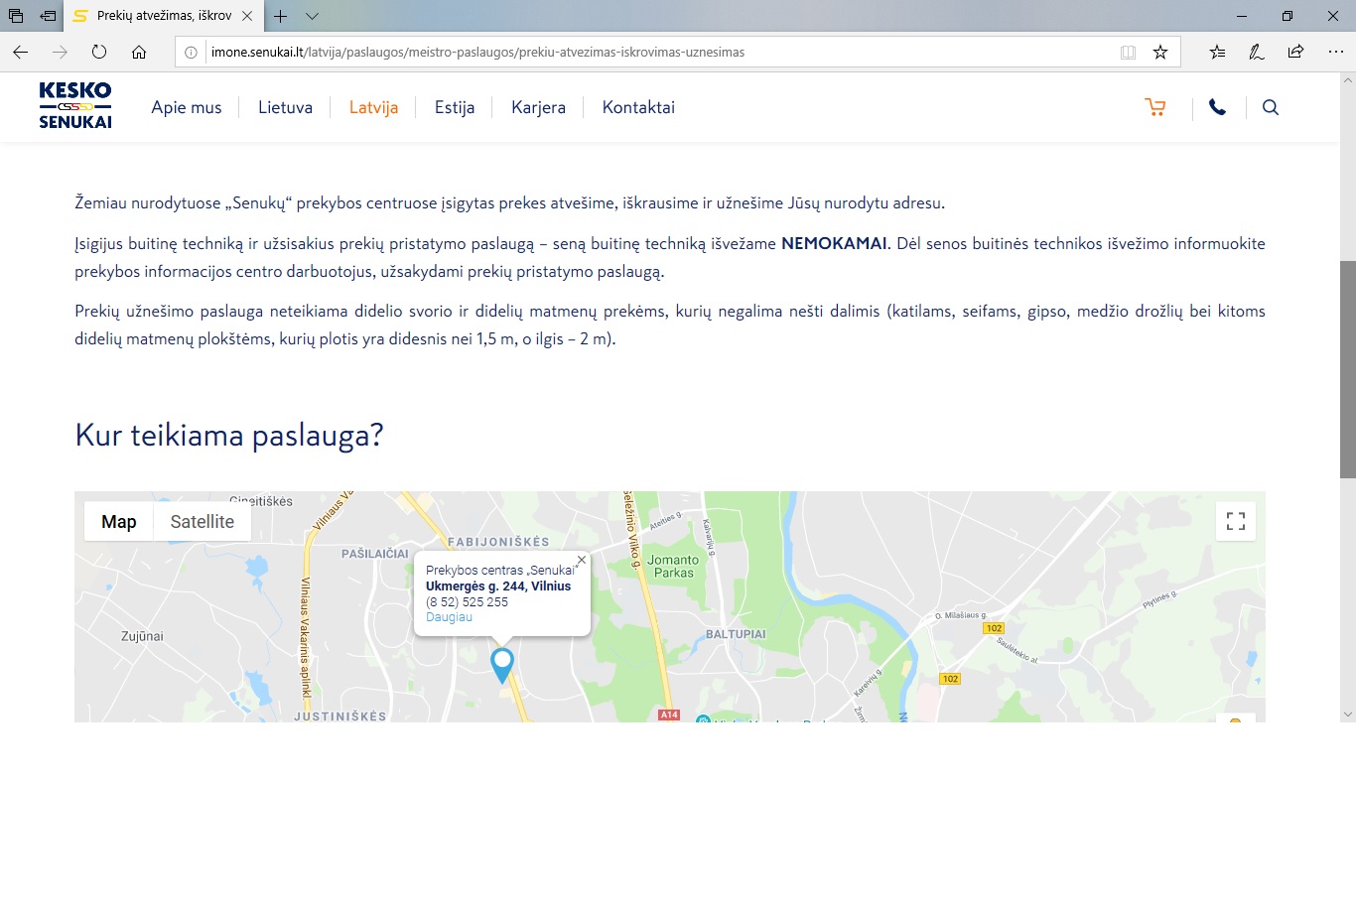The image size is (1356, 910).
Task: Click the Kesko Senukai logo
Action: click(75, 105)
